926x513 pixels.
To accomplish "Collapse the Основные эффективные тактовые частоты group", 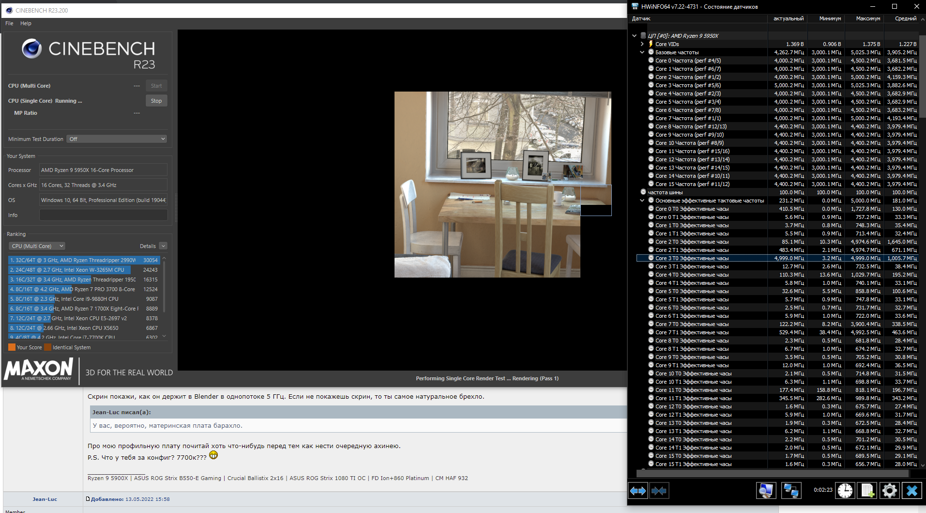I will (642, 200).
